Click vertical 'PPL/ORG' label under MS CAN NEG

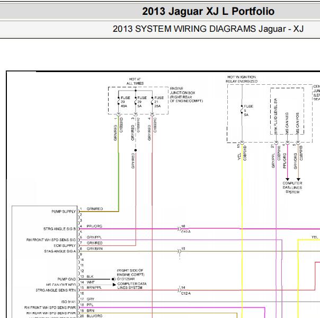[x=285, y=161]
